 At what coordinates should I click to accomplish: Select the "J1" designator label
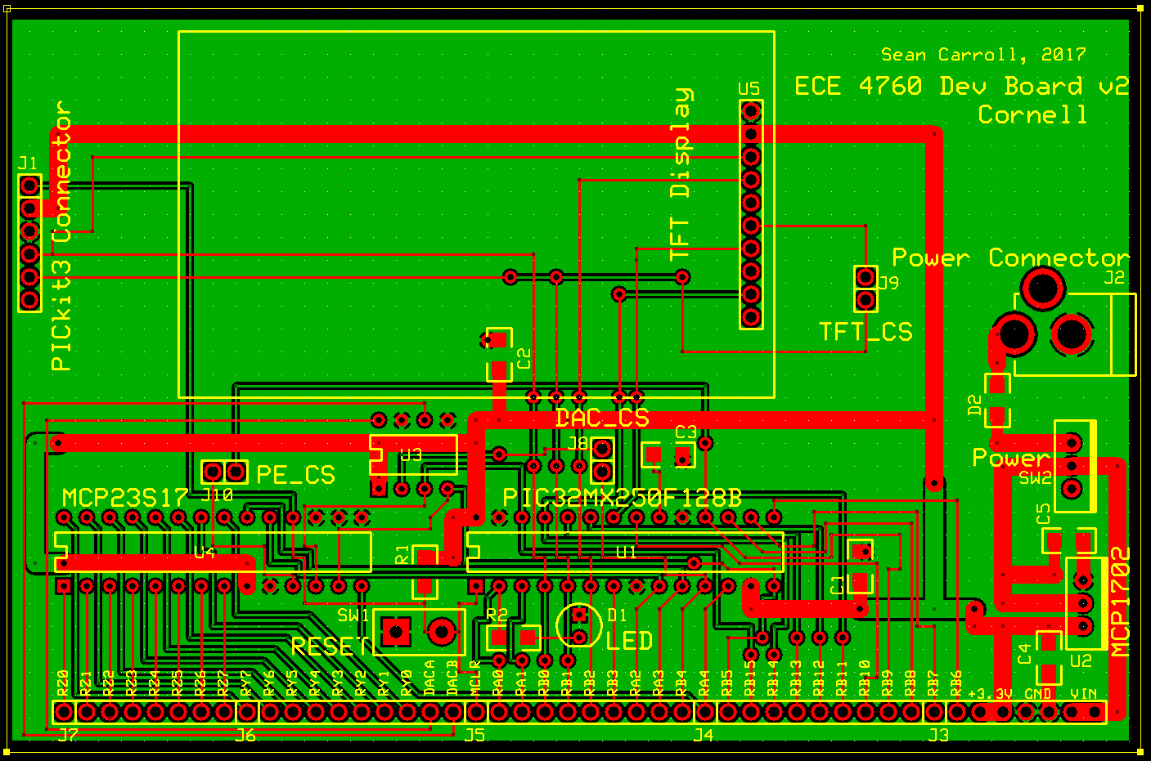point(28,163)
